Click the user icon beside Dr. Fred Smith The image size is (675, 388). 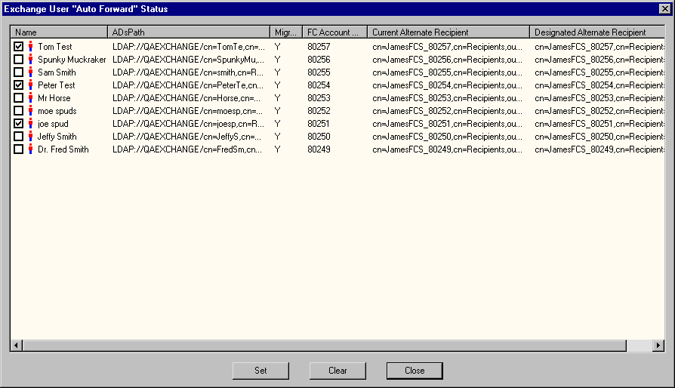[30, 149]
